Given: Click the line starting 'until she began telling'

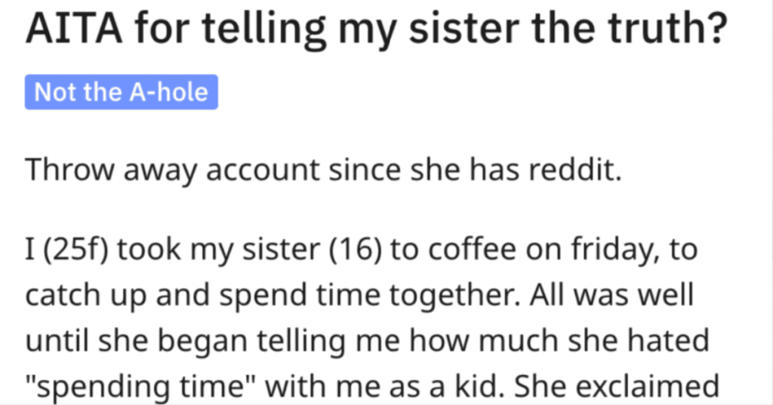Looking at the screenshot, I should (368, 341).
